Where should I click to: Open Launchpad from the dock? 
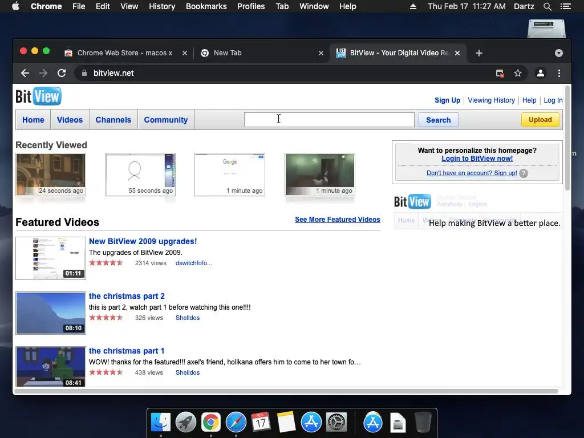(185, 423)
